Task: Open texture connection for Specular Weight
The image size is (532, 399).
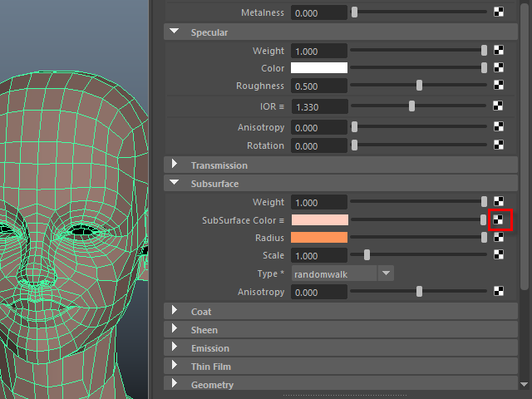Action: [x=499, y=51]
